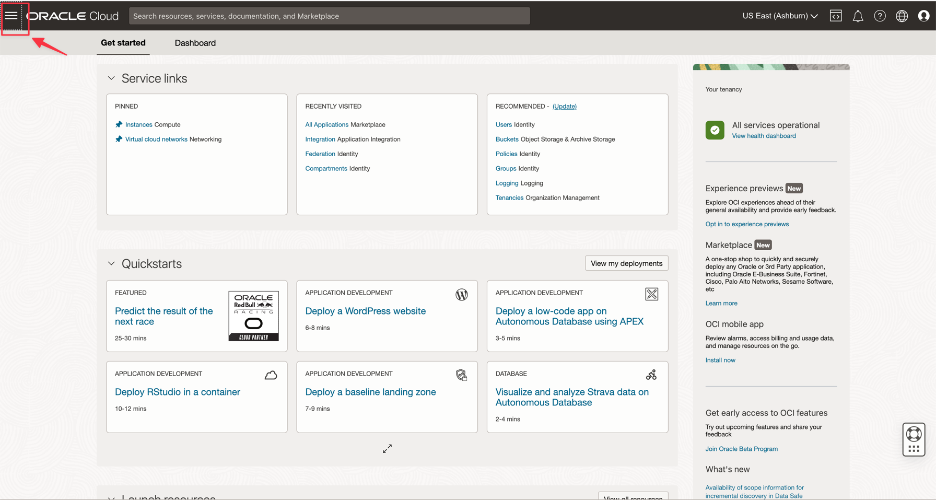Screen dimensions: 936x500
Task: Open Cloud Shell developer tools icon
Action: point(836,16)
